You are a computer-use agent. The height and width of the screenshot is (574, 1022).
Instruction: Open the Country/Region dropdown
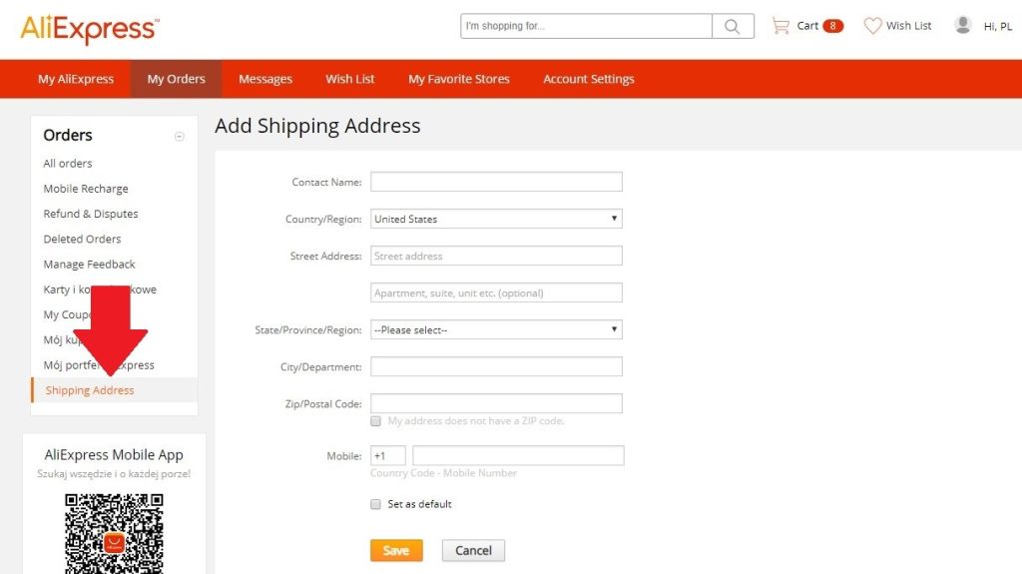pos(496,219)
